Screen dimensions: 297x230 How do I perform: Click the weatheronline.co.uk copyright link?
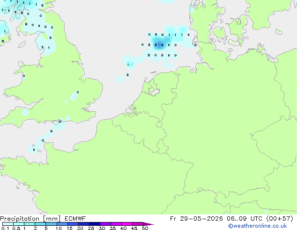click(258, 226)
